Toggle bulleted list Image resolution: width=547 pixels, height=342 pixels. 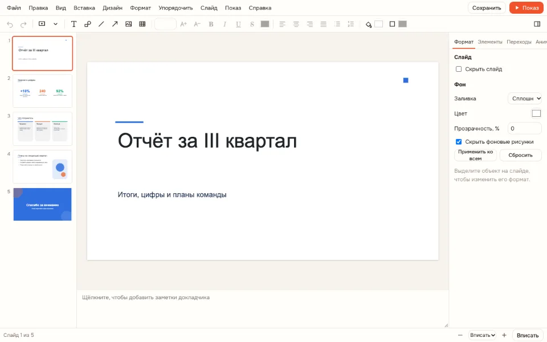tap(337, 24)
